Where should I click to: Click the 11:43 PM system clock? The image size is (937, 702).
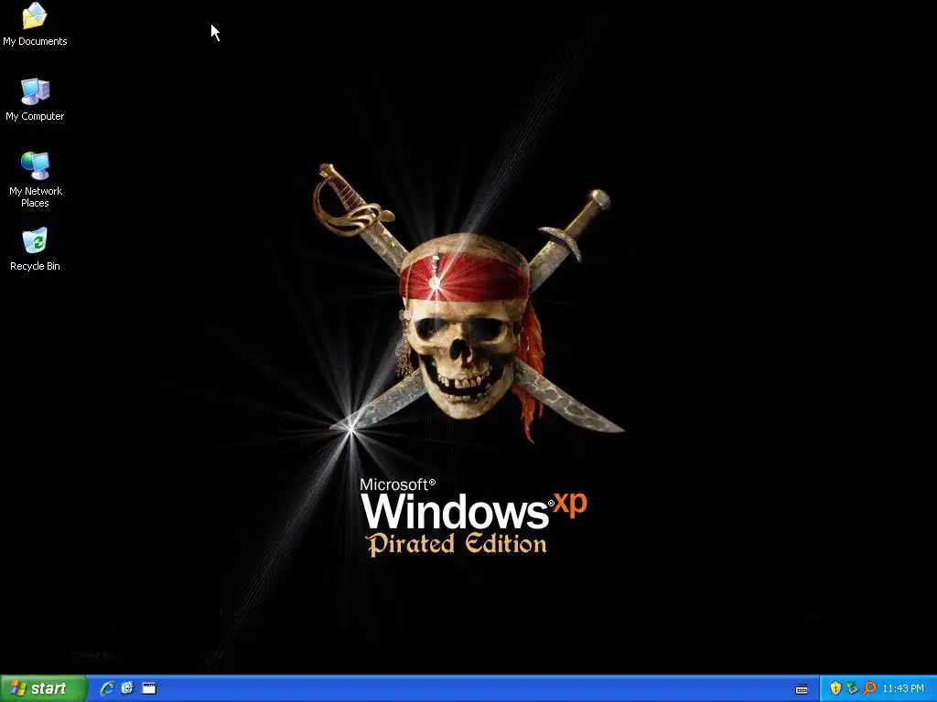click(x=903, y=689)
